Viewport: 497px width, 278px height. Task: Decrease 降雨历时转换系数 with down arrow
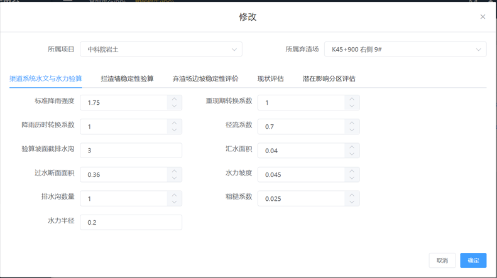coord(175,131)
